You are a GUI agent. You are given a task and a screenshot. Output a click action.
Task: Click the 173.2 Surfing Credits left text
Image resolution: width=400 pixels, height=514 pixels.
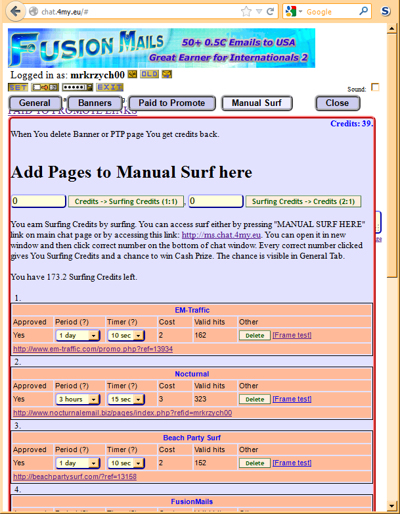pos(74,277)
